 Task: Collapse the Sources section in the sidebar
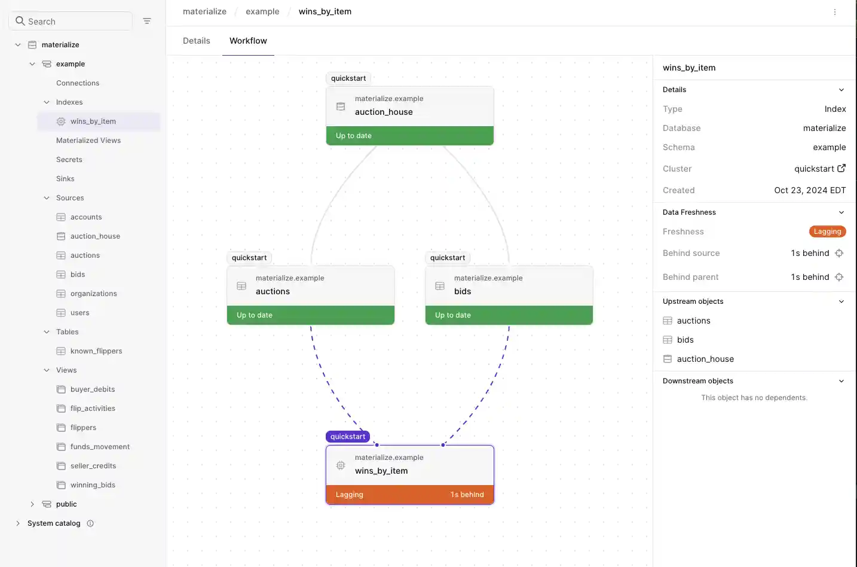pos(46,197)
